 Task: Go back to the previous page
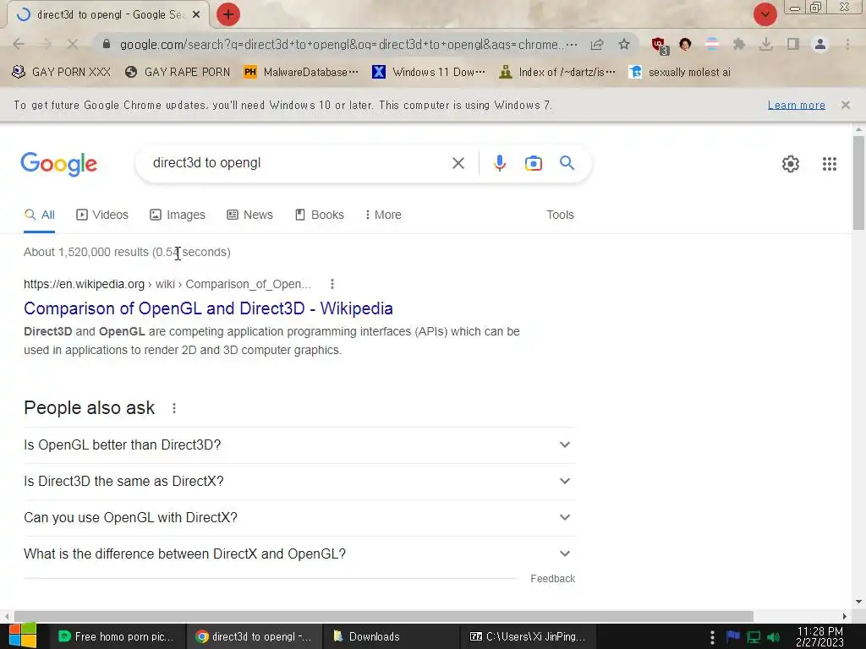19,44
